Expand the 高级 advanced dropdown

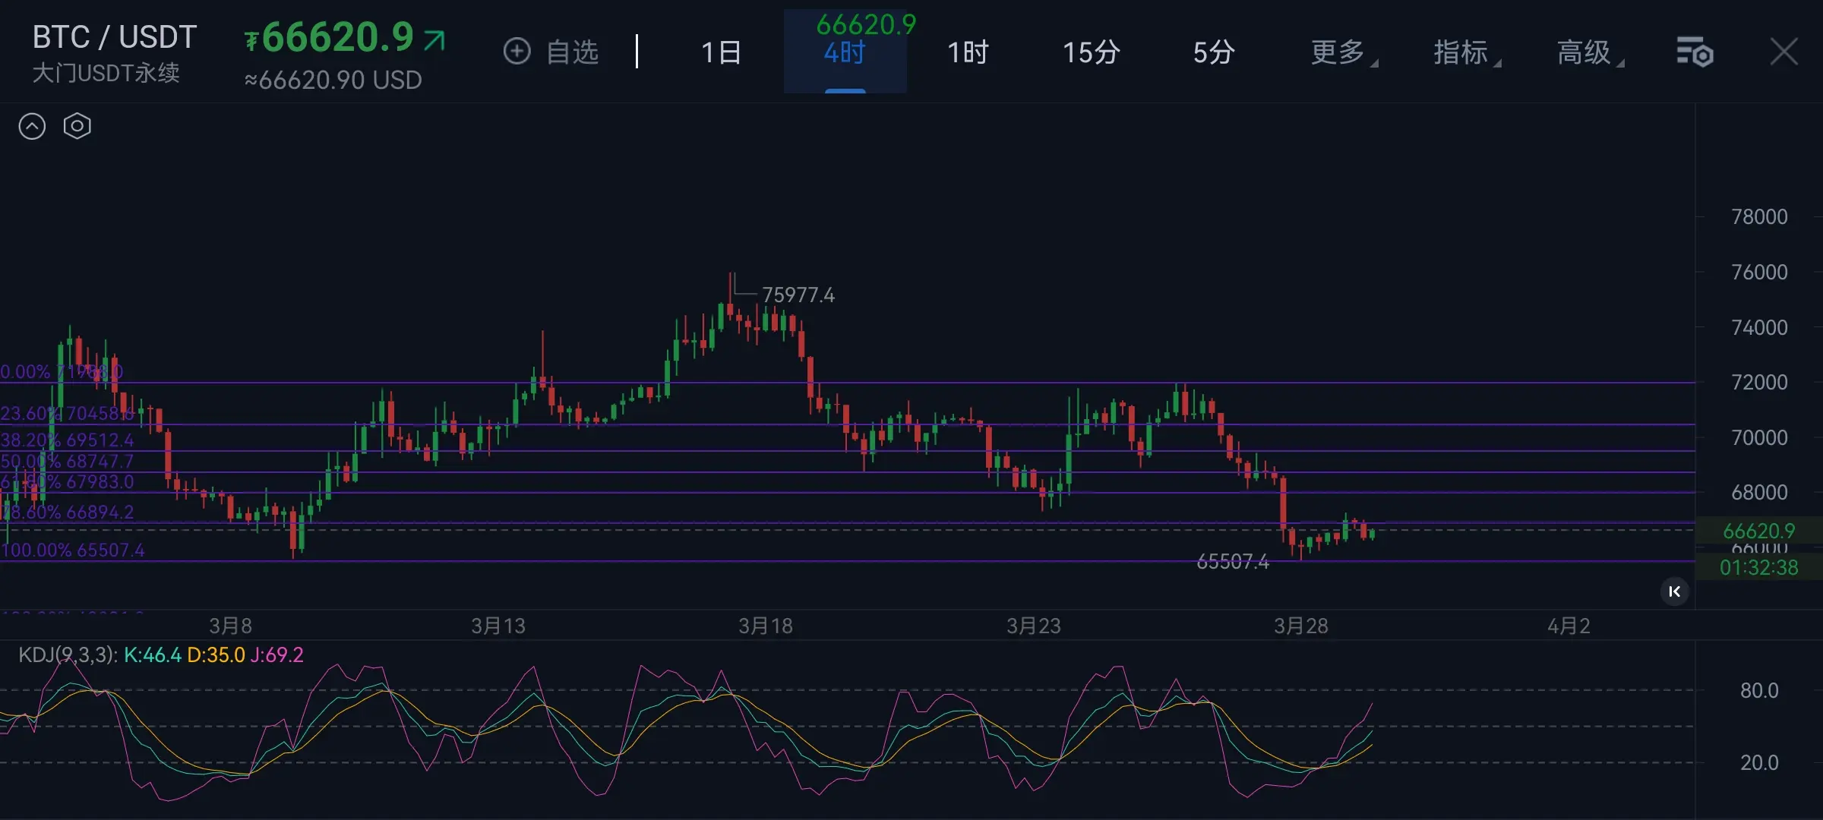click(x=1584, y=52)
